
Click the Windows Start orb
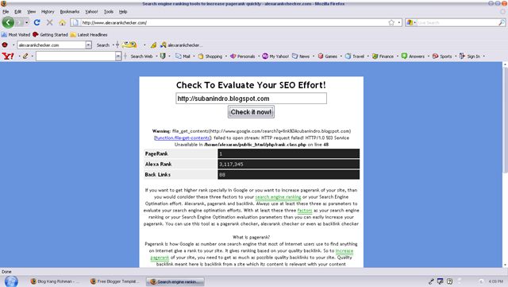[x=11, y=281]
